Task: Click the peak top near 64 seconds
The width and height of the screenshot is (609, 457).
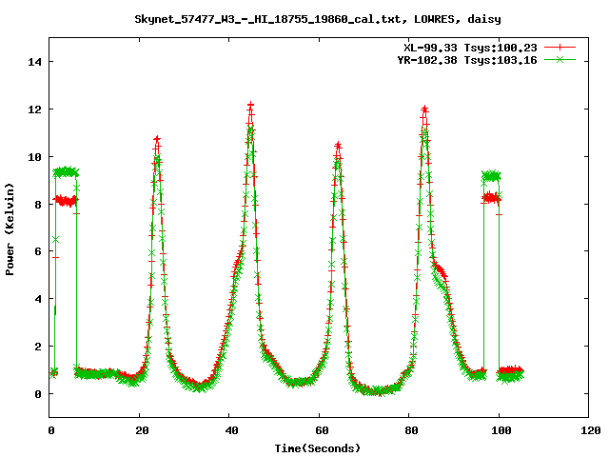Action: click(338, 146)
